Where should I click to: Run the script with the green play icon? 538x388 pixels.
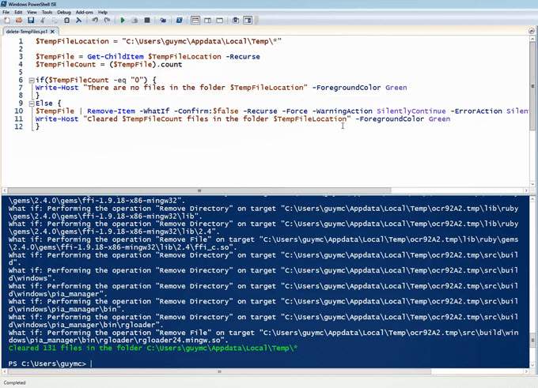123,21
